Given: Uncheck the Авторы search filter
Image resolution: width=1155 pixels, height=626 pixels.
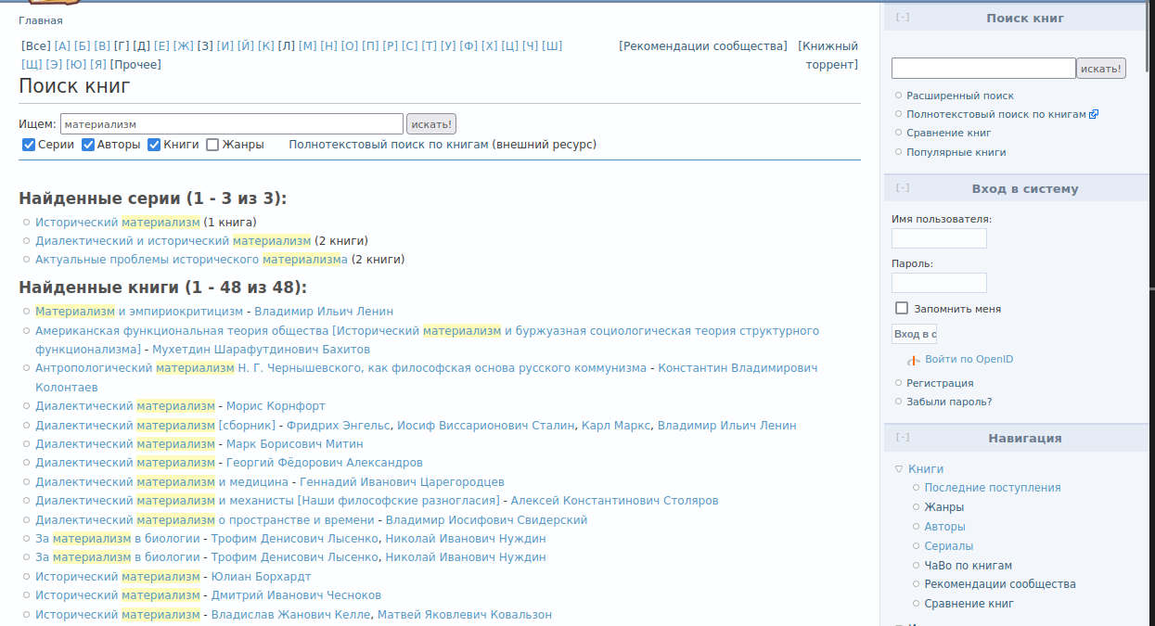Looking at the screenshot, I should [88, 145].
